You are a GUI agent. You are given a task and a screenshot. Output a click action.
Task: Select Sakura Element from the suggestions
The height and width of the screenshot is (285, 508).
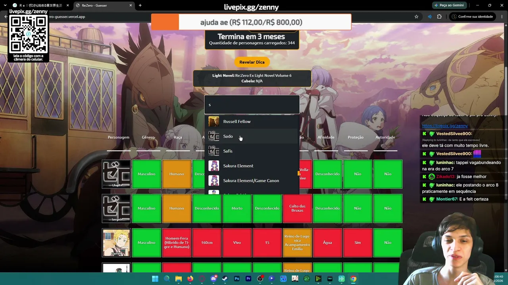[252, 166]
